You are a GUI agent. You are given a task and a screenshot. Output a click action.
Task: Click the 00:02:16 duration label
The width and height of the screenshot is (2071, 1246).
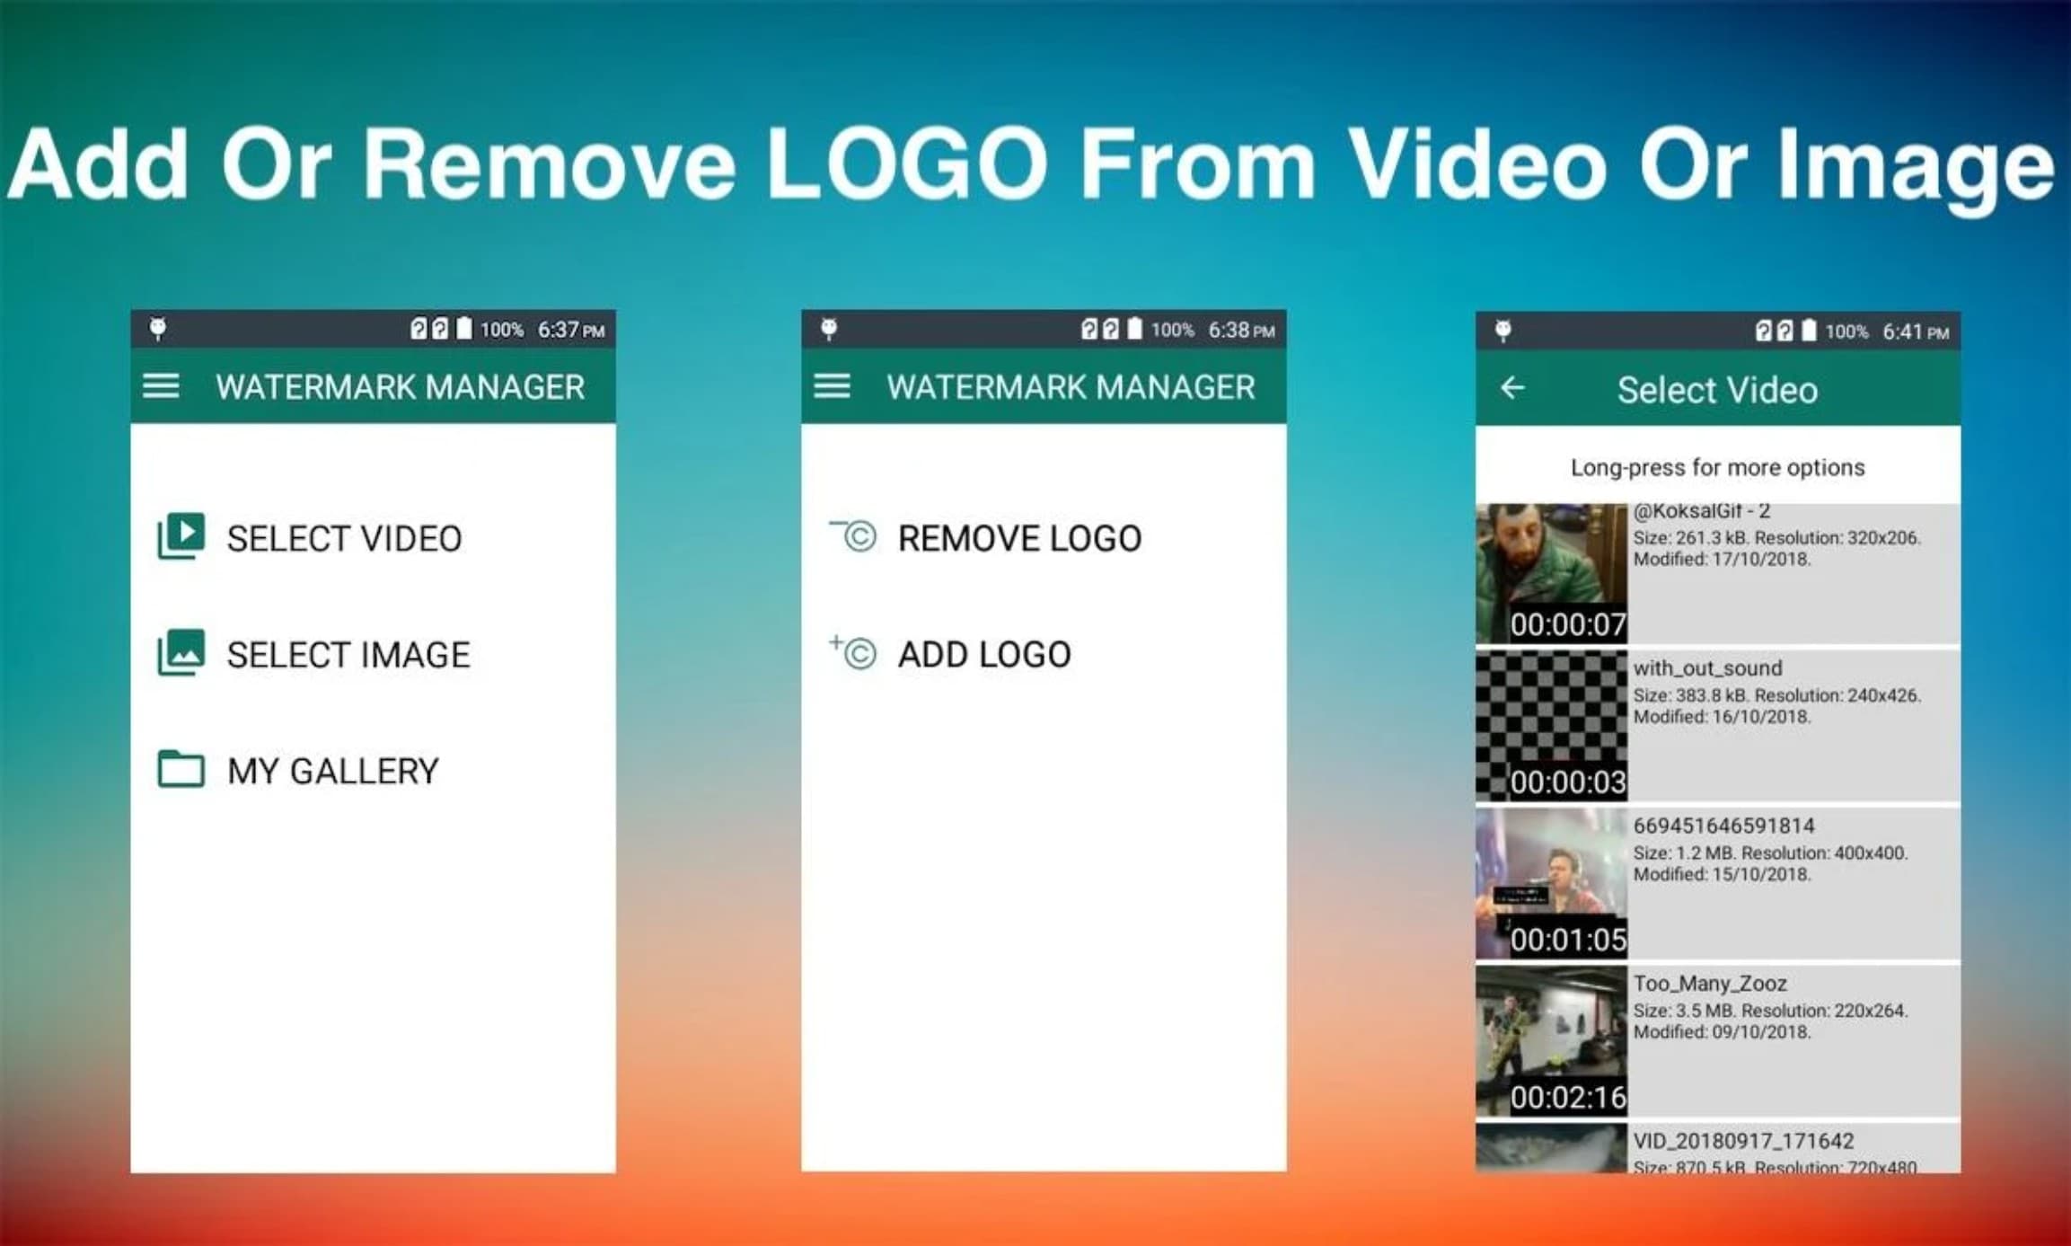point(1565,1095)
